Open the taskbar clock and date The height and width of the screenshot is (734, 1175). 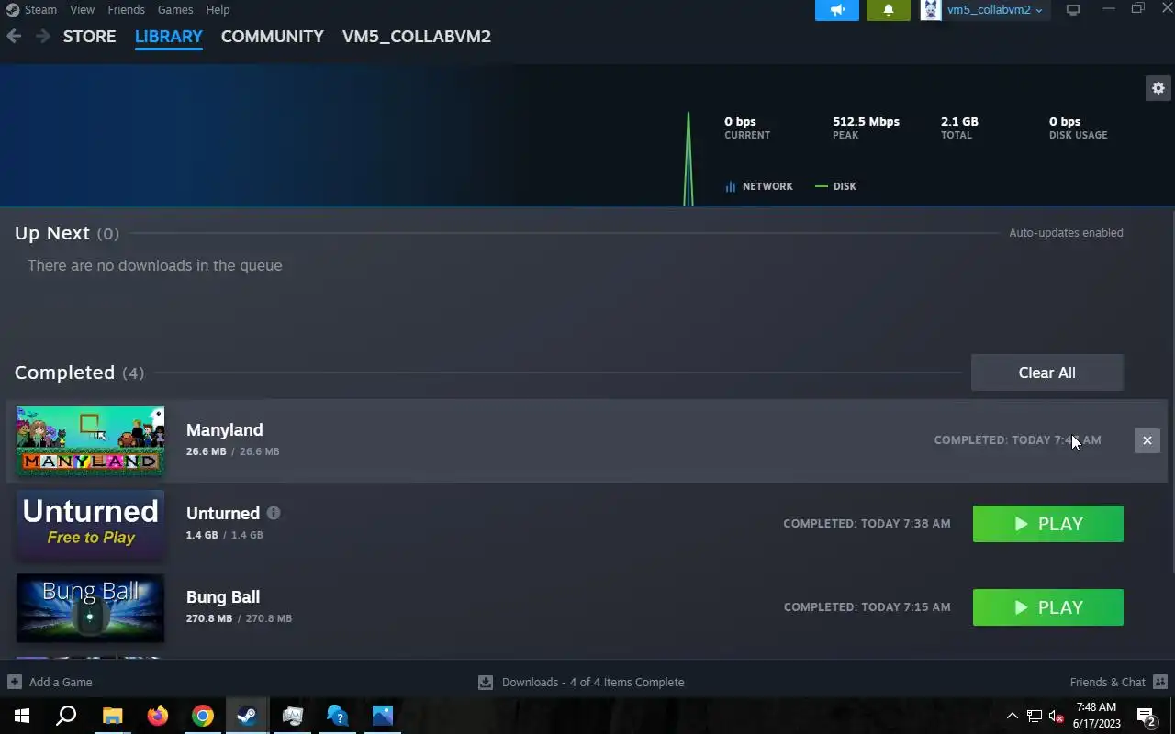[1096, 716]
